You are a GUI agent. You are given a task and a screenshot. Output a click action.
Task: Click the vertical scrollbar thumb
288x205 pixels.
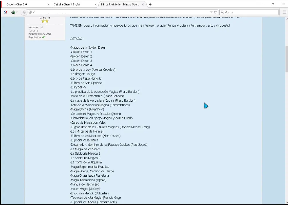coord(287,59)
